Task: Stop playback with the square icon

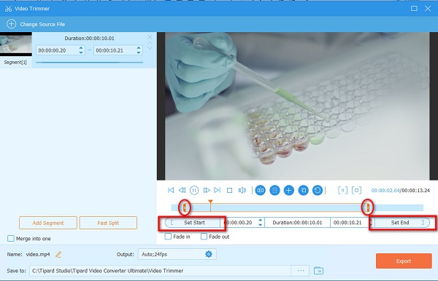Action: coord(229,190)
